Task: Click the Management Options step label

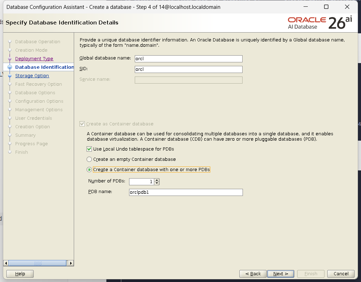Action: [x=39, y=110]
